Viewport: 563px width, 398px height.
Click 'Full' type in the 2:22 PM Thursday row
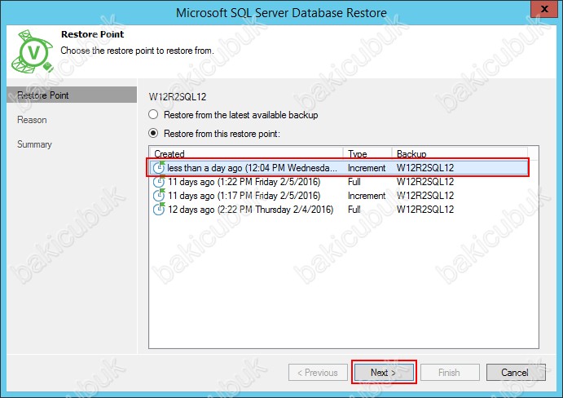[354, 210]
